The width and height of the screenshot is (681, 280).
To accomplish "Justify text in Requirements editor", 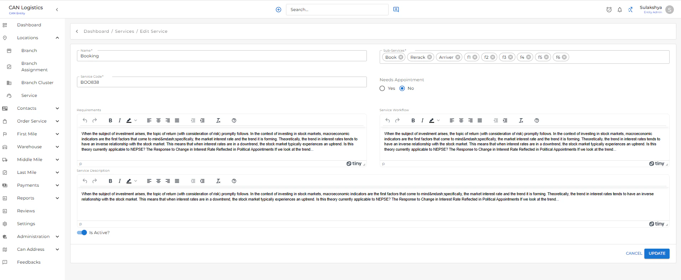I will pos(177,120).
